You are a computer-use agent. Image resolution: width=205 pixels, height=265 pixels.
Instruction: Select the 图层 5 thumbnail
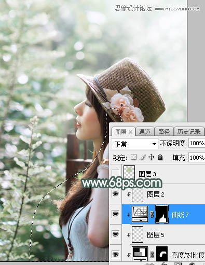click(x=138, y=234)
